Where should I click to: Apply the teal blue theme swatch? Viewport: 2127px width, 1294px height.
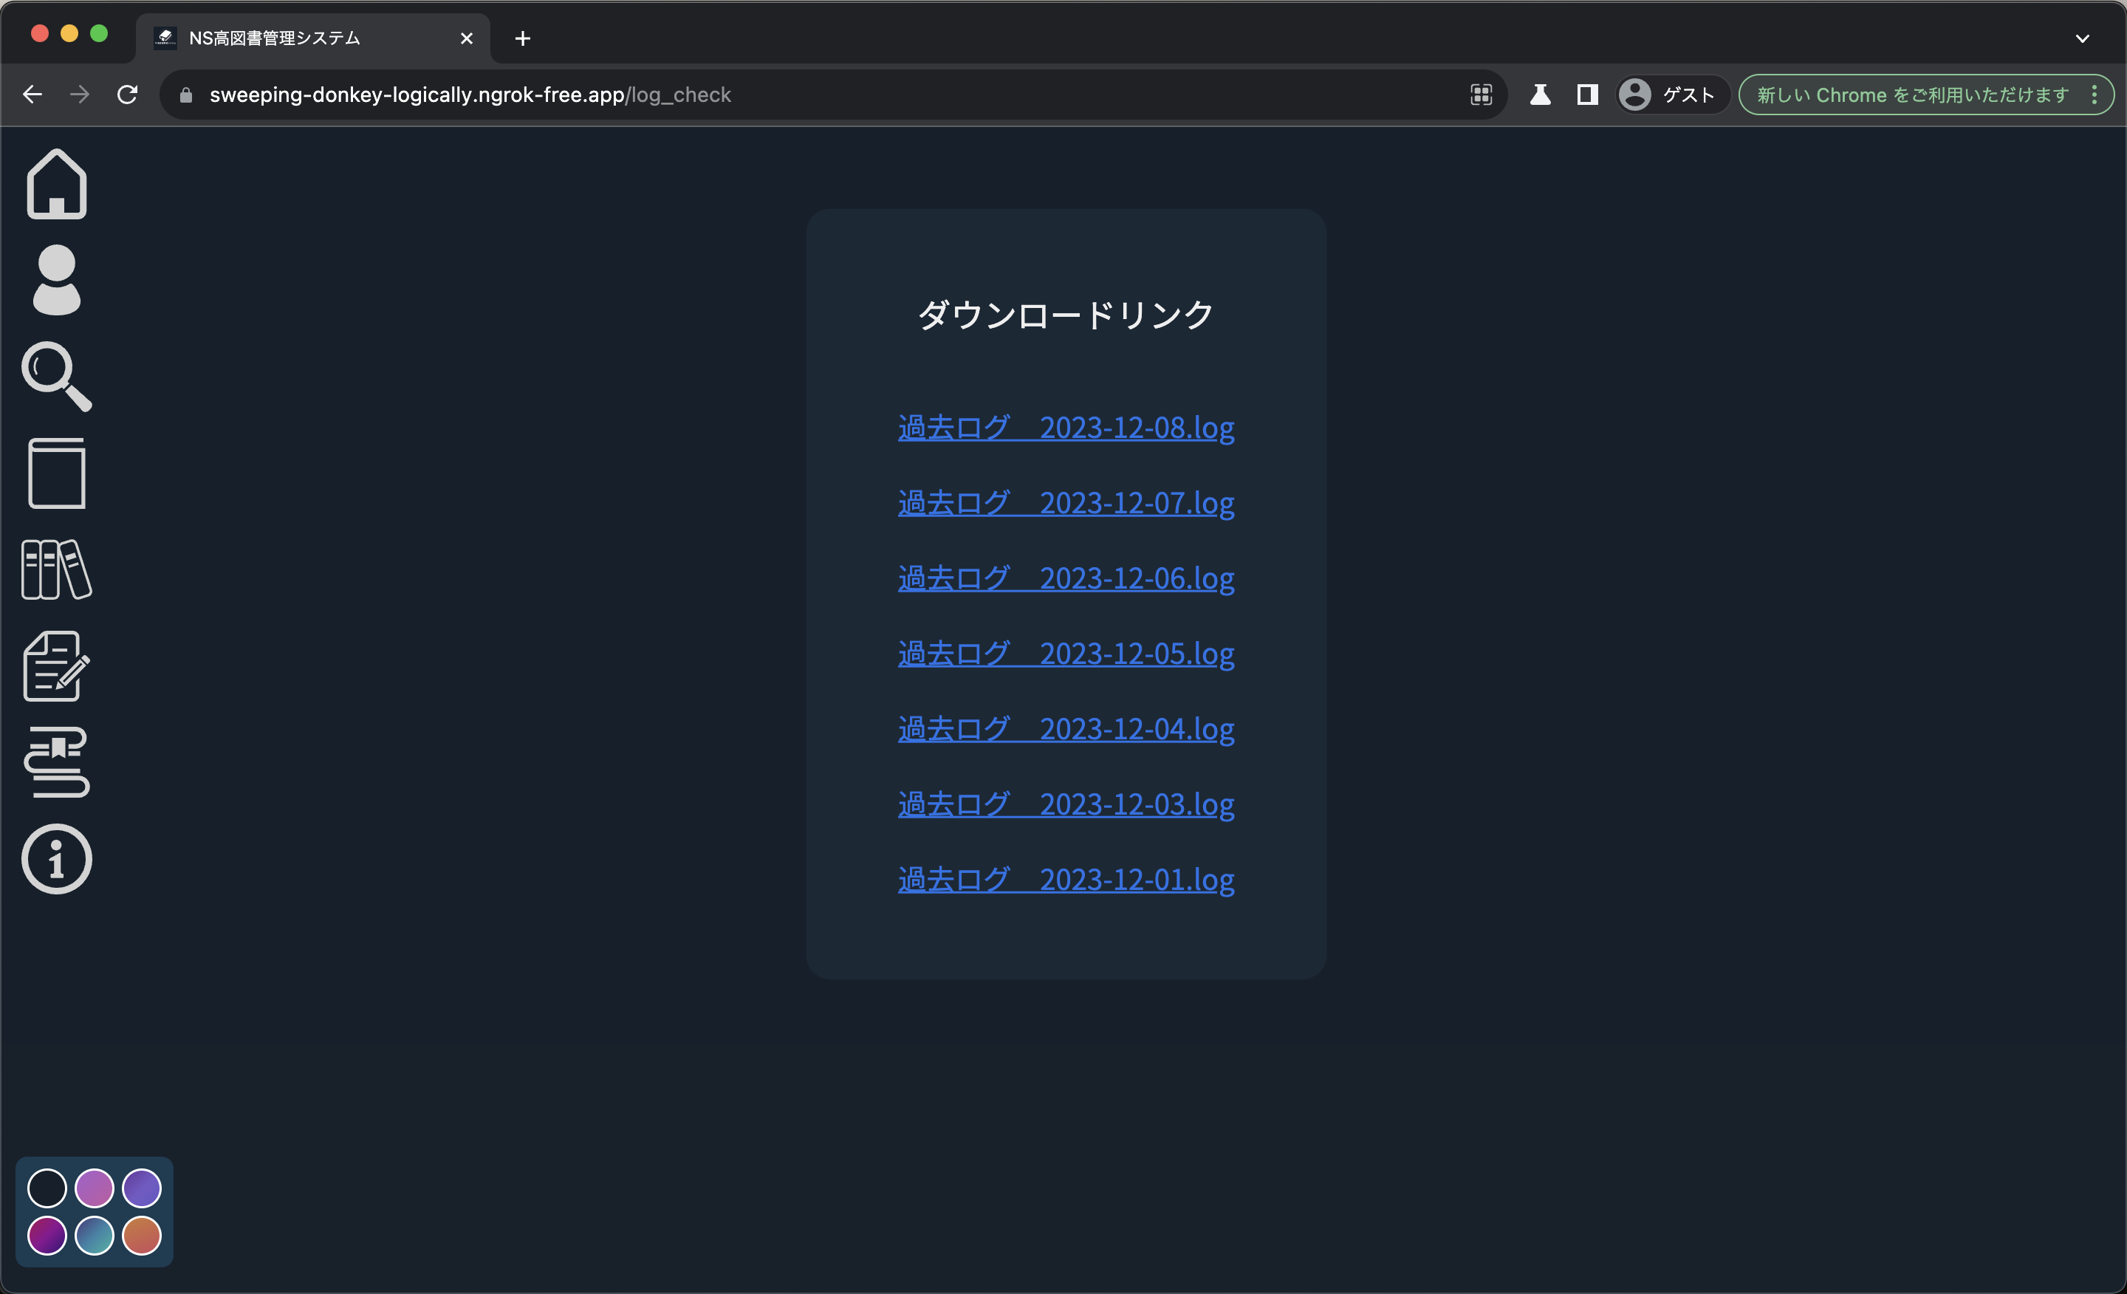pos(94,1236)
